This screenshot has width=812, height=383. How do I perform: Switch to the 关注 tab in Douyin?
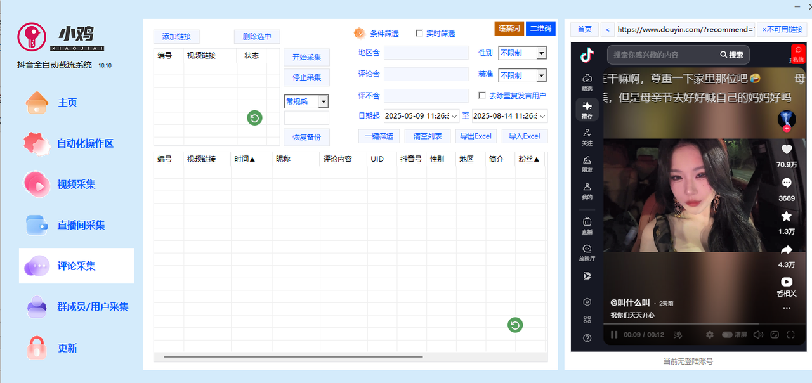pyautogui.click(x=587, y=138)
